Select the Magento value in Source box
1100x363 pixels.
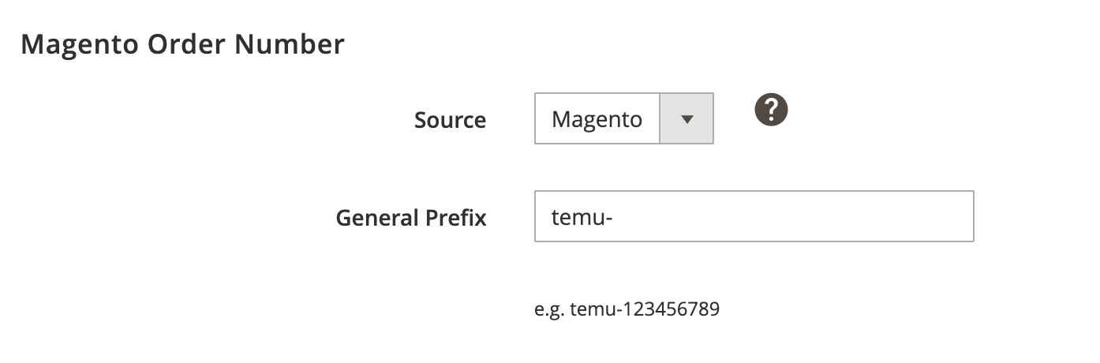tap(597, 119)
